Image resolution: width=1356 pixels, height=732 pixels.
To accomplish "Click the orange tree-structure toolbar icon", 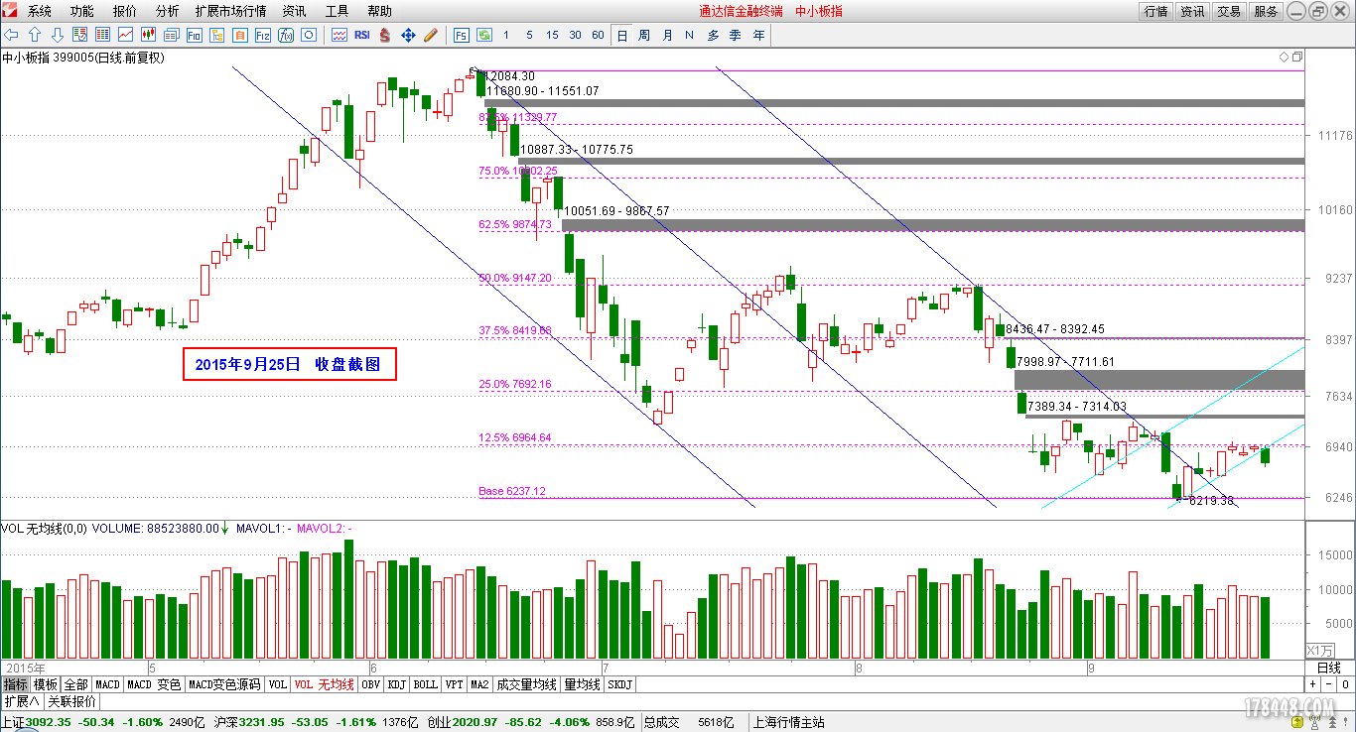I will 216,35.
